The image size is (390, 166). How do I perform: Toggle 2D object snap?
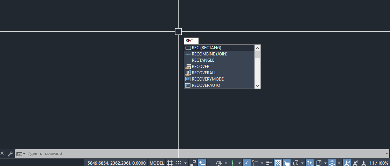255,163
